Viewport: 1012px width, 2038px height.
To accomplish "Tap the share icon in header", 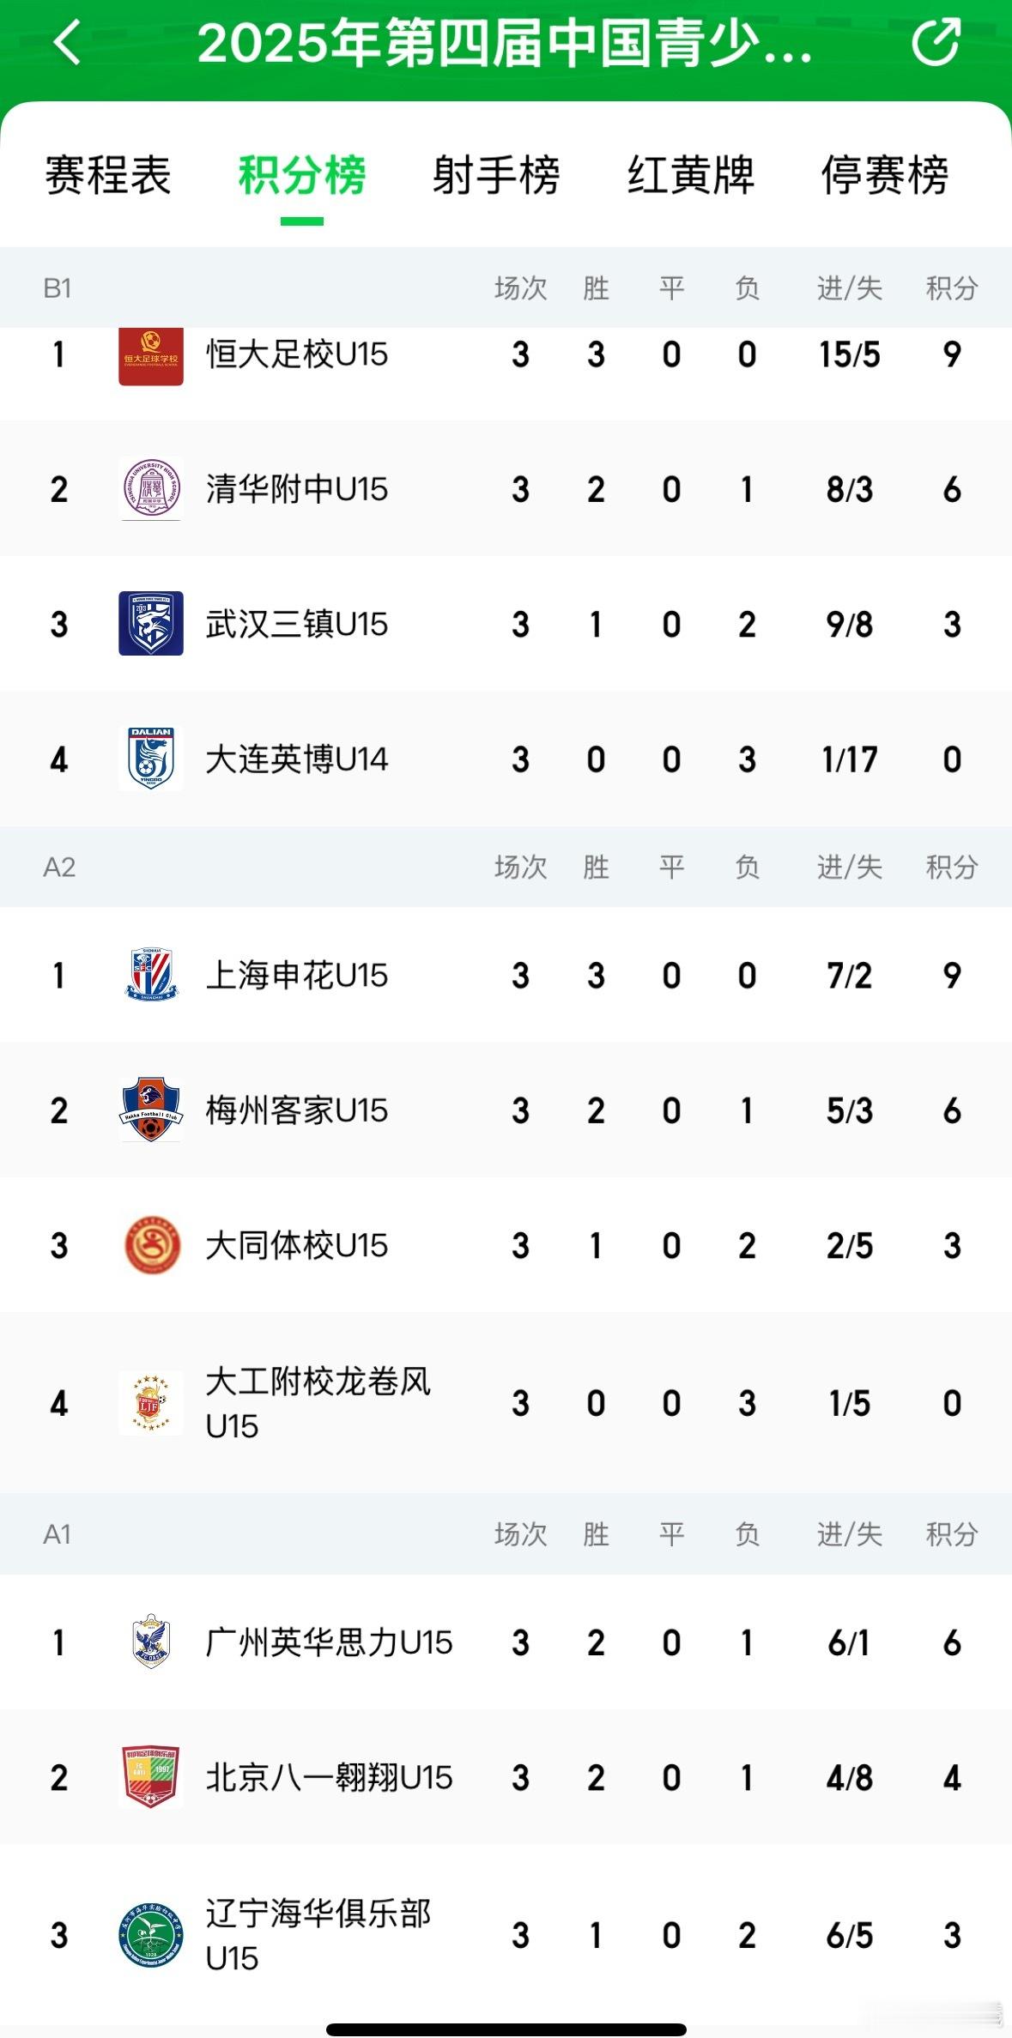I will tap(936, 41).
